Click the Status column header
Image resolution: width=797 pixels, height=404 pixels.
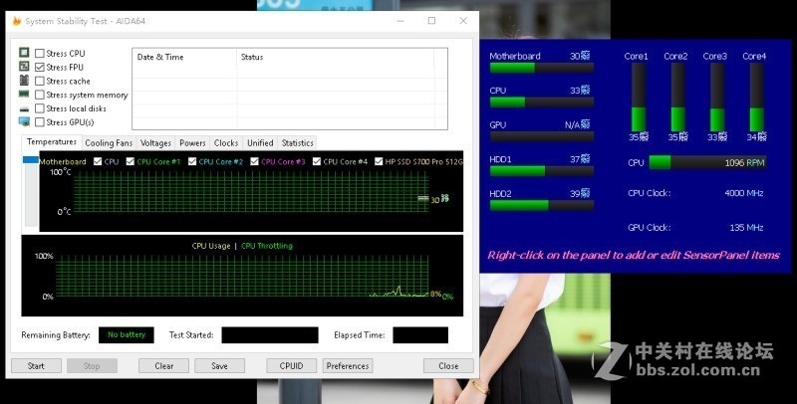pyautogui.click(x=336, y=57)
